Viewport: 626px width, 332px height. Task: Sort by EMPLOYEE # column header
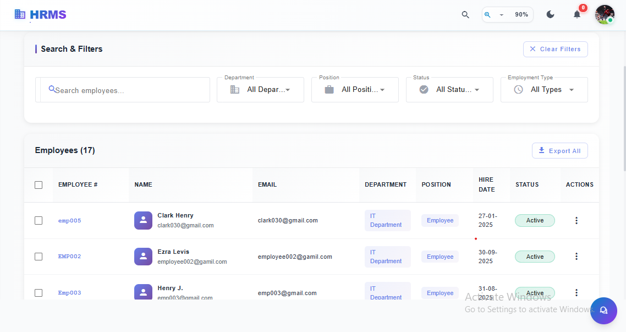tap(78, 184)
